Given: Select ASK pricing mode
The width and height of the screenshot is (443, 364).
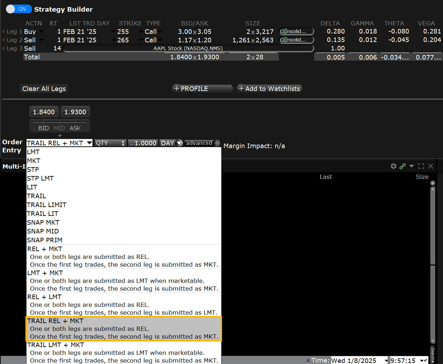Looking at the screenshot, I should 75,128.
